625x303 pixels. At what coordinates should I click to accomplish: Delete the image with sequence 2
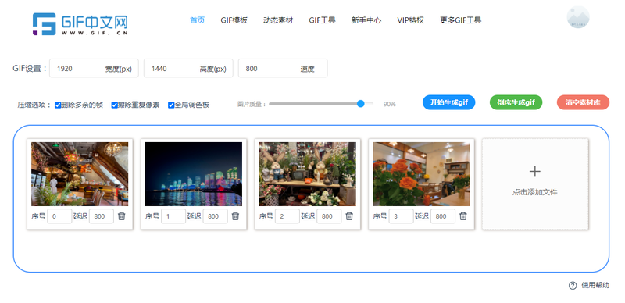pyautogui.click(x=349, y=216)
